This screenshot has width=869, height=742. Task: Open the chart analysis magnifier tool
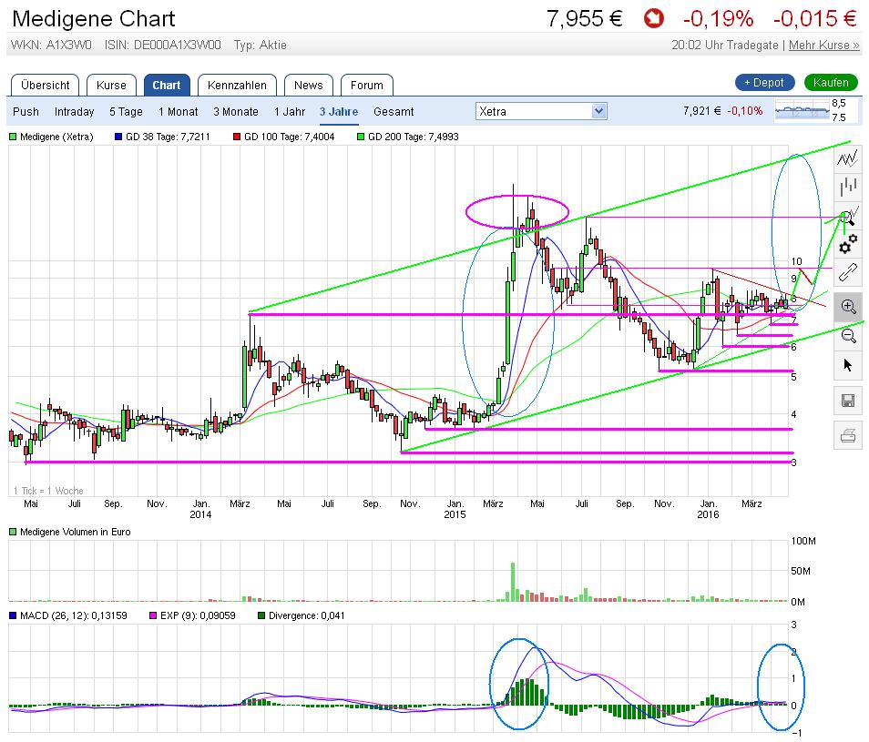tap(847, 216)
